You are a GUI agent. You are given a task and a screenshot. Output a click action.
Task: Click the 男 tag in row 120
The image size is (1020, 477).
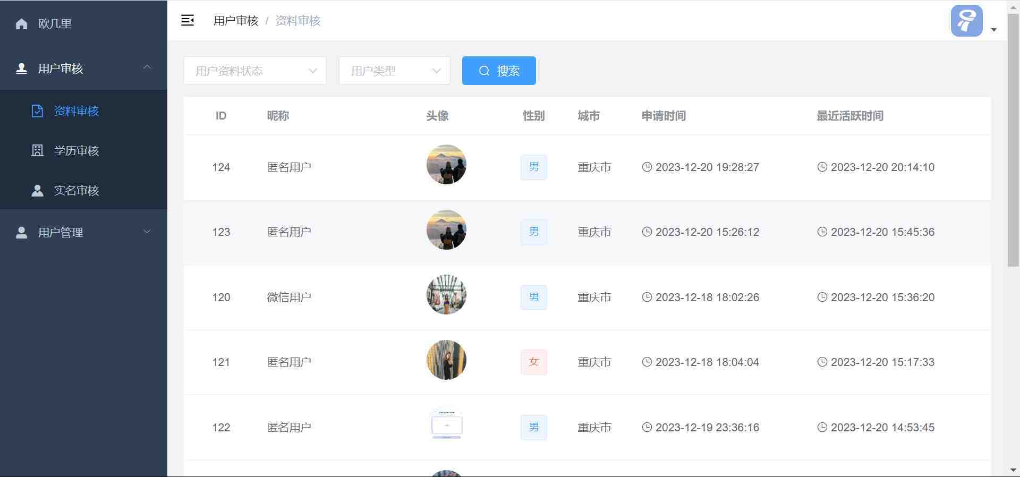click(x=534, y=297)
